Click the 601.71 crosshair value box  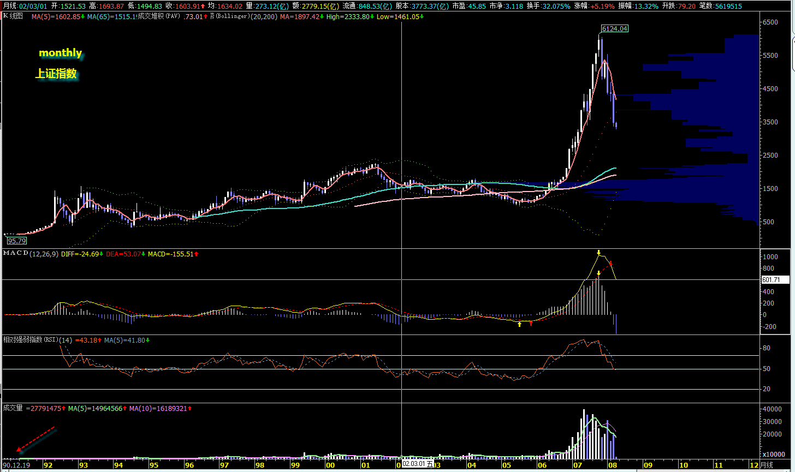point(776,280)
